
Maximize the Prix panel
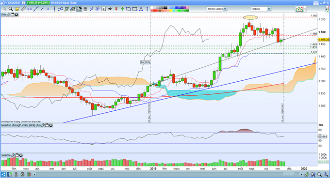click(12, 15)
